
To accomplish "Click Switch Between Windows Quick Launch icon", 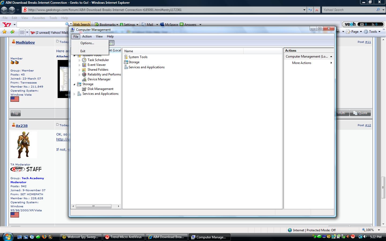I will click(26, 237).
